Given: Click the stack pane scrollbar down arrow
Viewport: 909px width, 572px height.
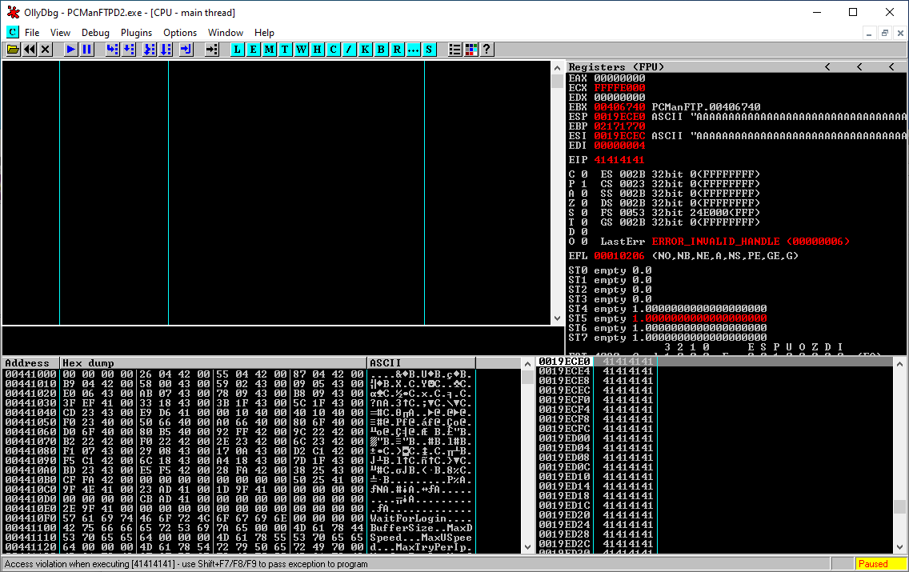Looking at the screenshot, I should [899, 547].
